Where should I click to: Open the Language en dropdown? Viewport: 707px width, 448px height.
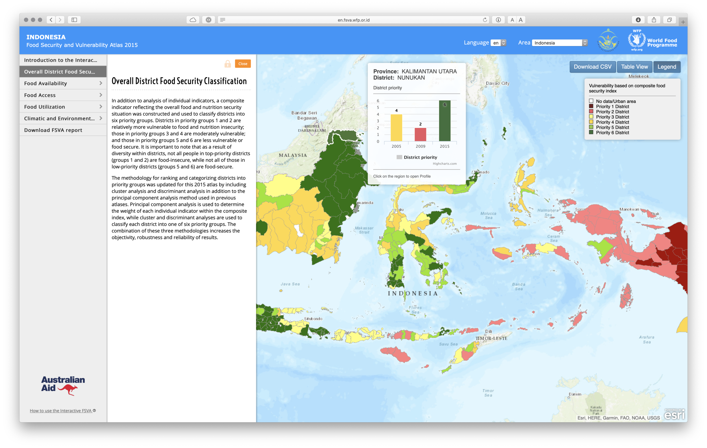pos(498,43)
